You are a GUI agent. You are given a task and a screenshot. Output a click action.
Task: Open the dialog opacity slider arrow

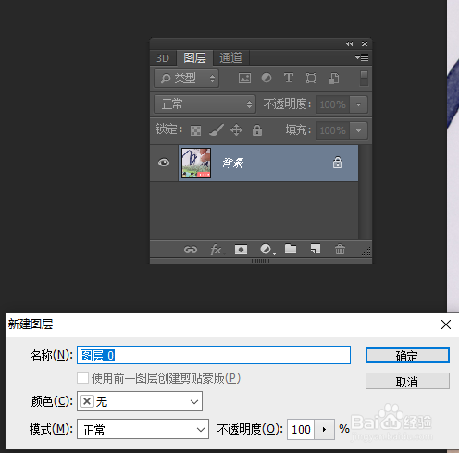coord(324,429)
